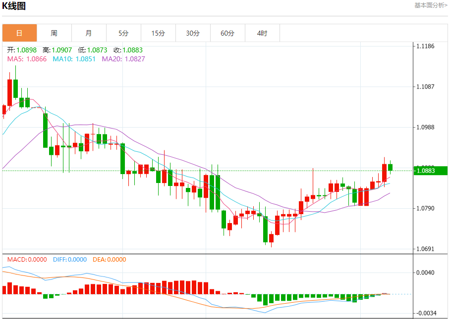This screenshot has width=451, height=319.
Task: Click the K线图 heading
Action: pyautogui.click(x=14, y=6)
